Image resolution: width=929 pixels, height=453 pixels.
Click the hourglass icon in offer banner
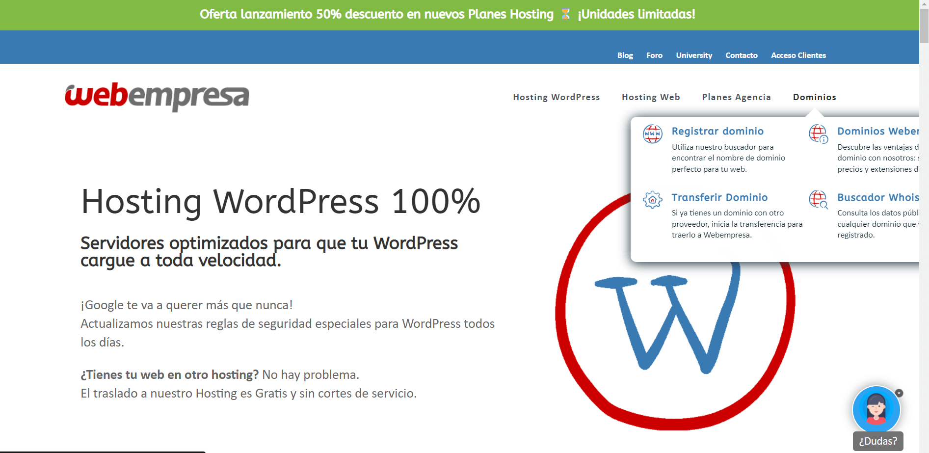point(565,14)
